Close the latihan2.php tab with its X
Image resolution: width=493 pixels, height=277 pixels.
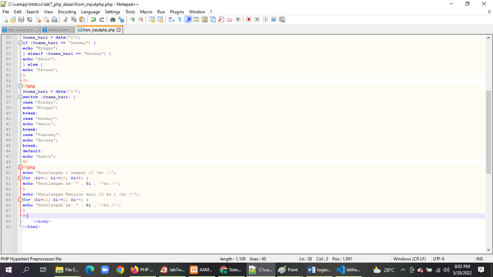(72, 30)
